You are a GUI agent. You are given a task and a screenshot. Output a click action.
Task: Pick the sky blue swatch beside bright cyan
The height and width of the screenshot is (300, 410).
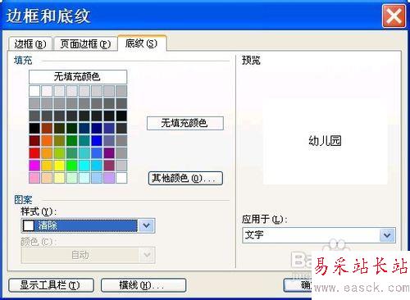[97, 166]
